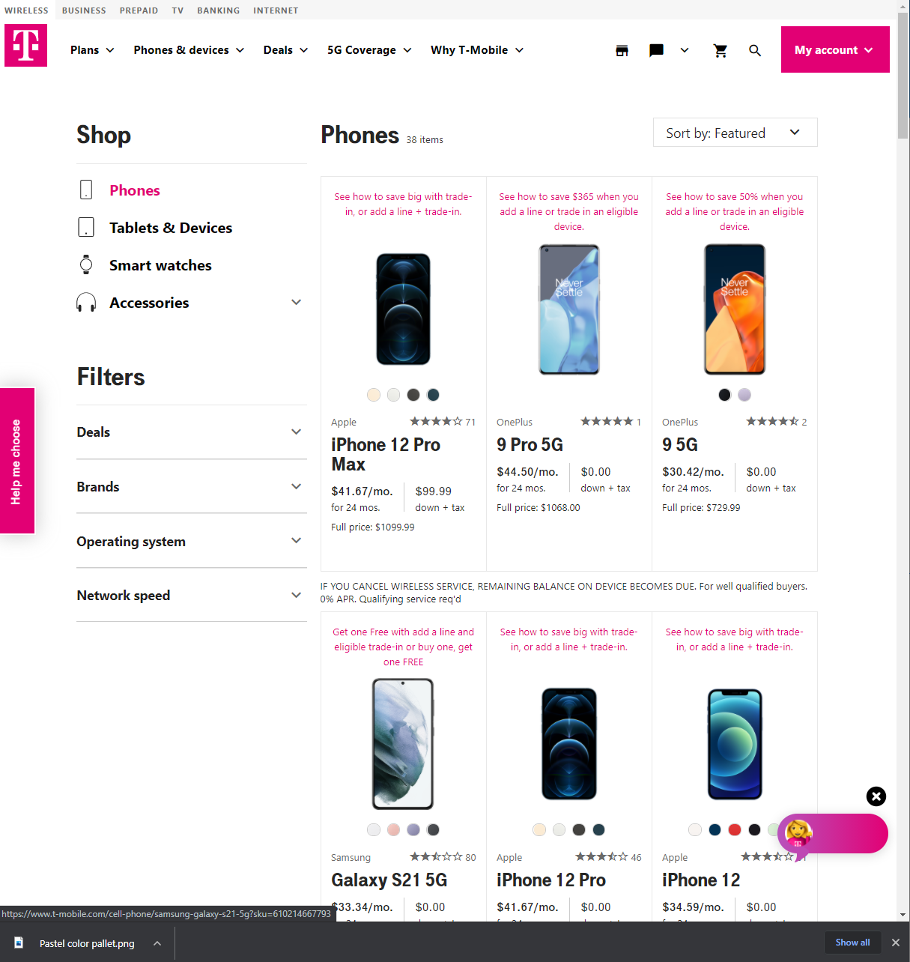Click the My account button
The image size is (910, 962).
click(835, 49)
